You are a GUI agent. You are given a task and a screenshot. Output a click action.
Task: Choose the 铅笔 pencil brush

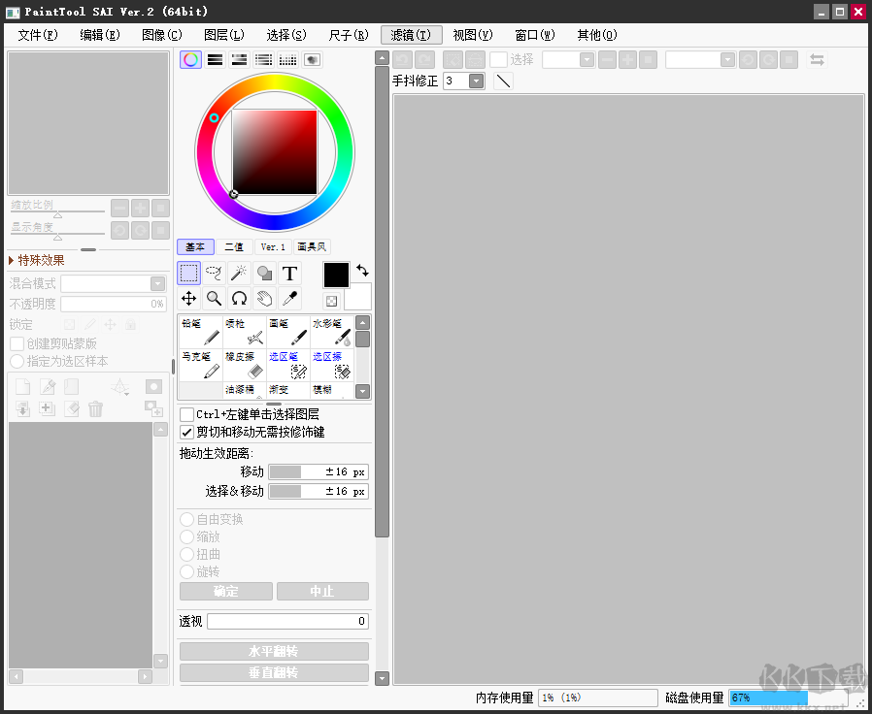click(201, 332)
